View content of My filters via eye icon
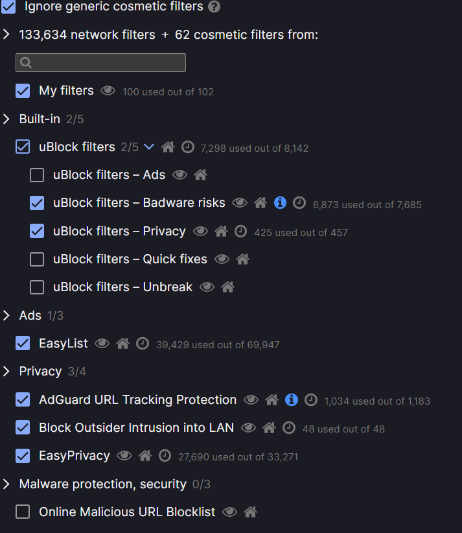 107,91
